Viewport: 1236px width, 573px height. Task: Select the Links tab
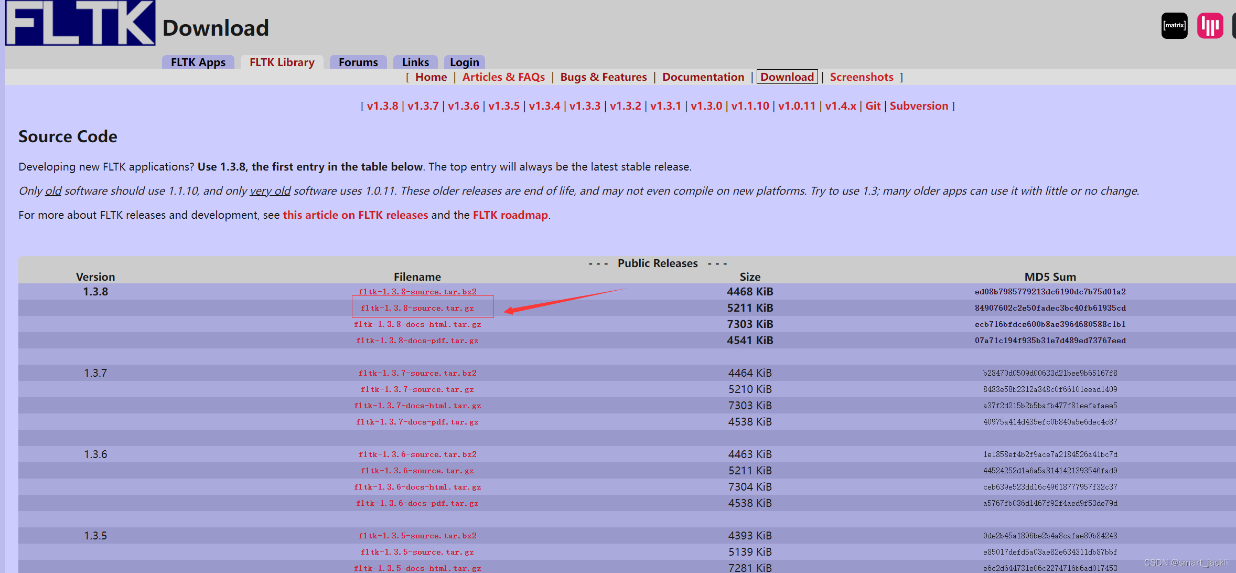(x=415, y=62)
